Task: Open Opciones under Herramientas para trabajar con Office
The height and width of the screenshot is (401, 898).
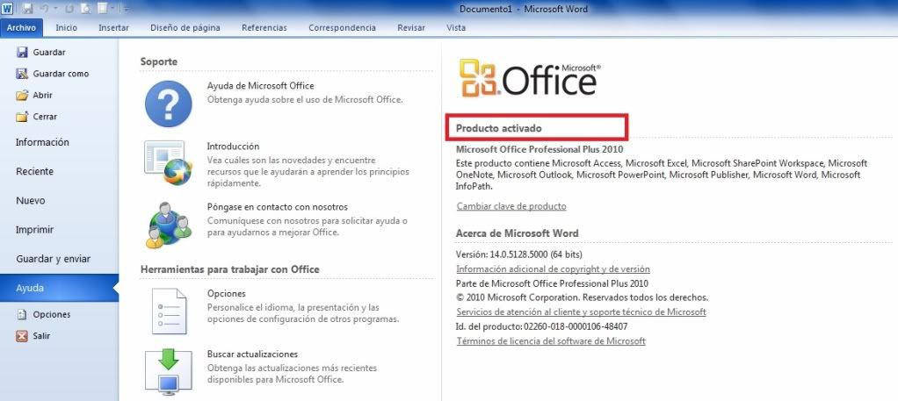Action: click(x=275, y=311)
